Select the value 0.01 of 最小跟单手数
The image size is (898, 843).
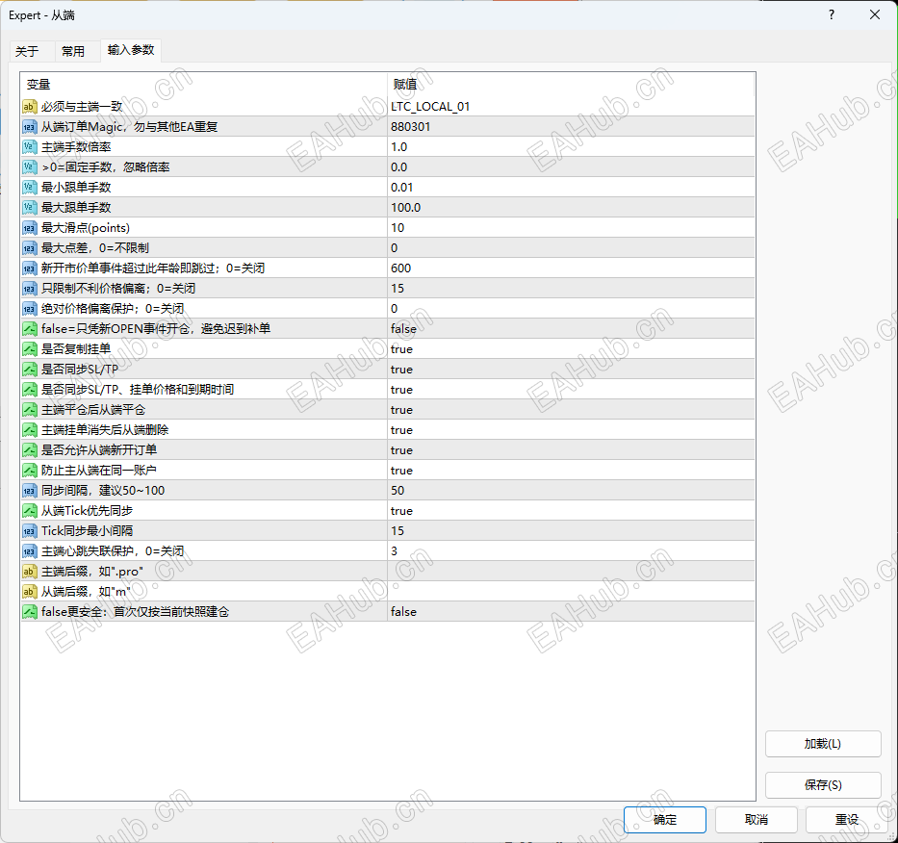click(571, 188)
